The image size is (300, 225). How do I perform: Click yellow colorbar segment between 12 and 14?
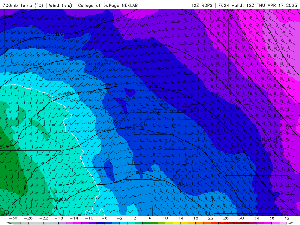pyautogui.click(x=177, y=223)
